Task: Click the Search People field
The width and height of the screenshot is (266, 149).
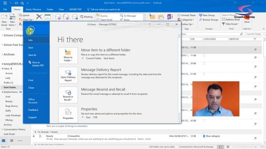Action: pos(229,15)
